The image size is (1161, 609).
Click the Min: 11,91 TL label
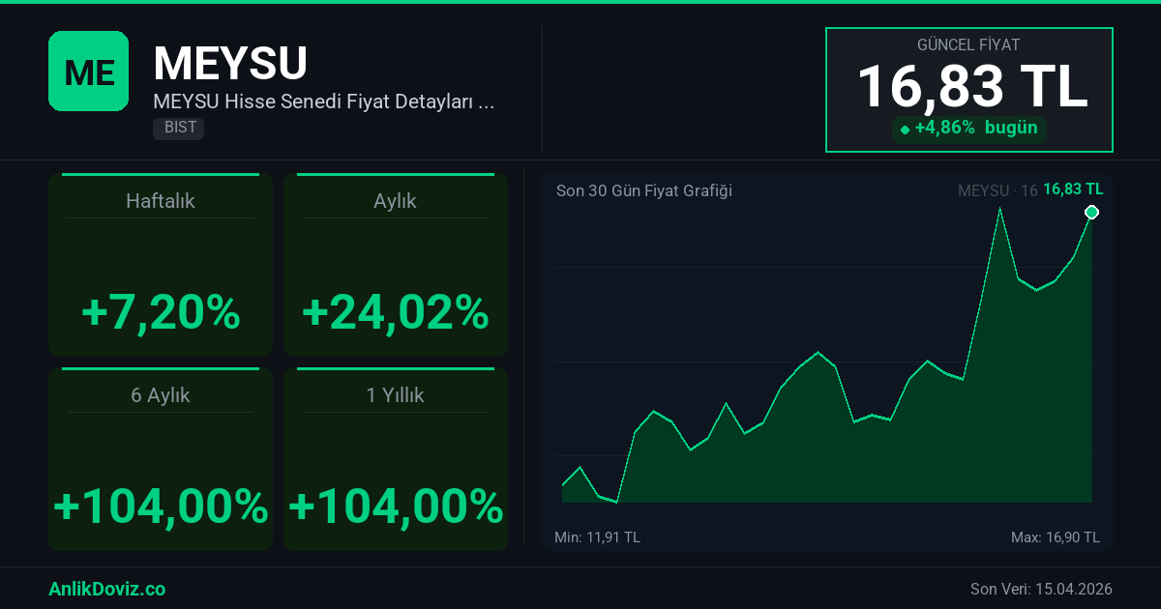pyautogui.click(x=597, y=537)
